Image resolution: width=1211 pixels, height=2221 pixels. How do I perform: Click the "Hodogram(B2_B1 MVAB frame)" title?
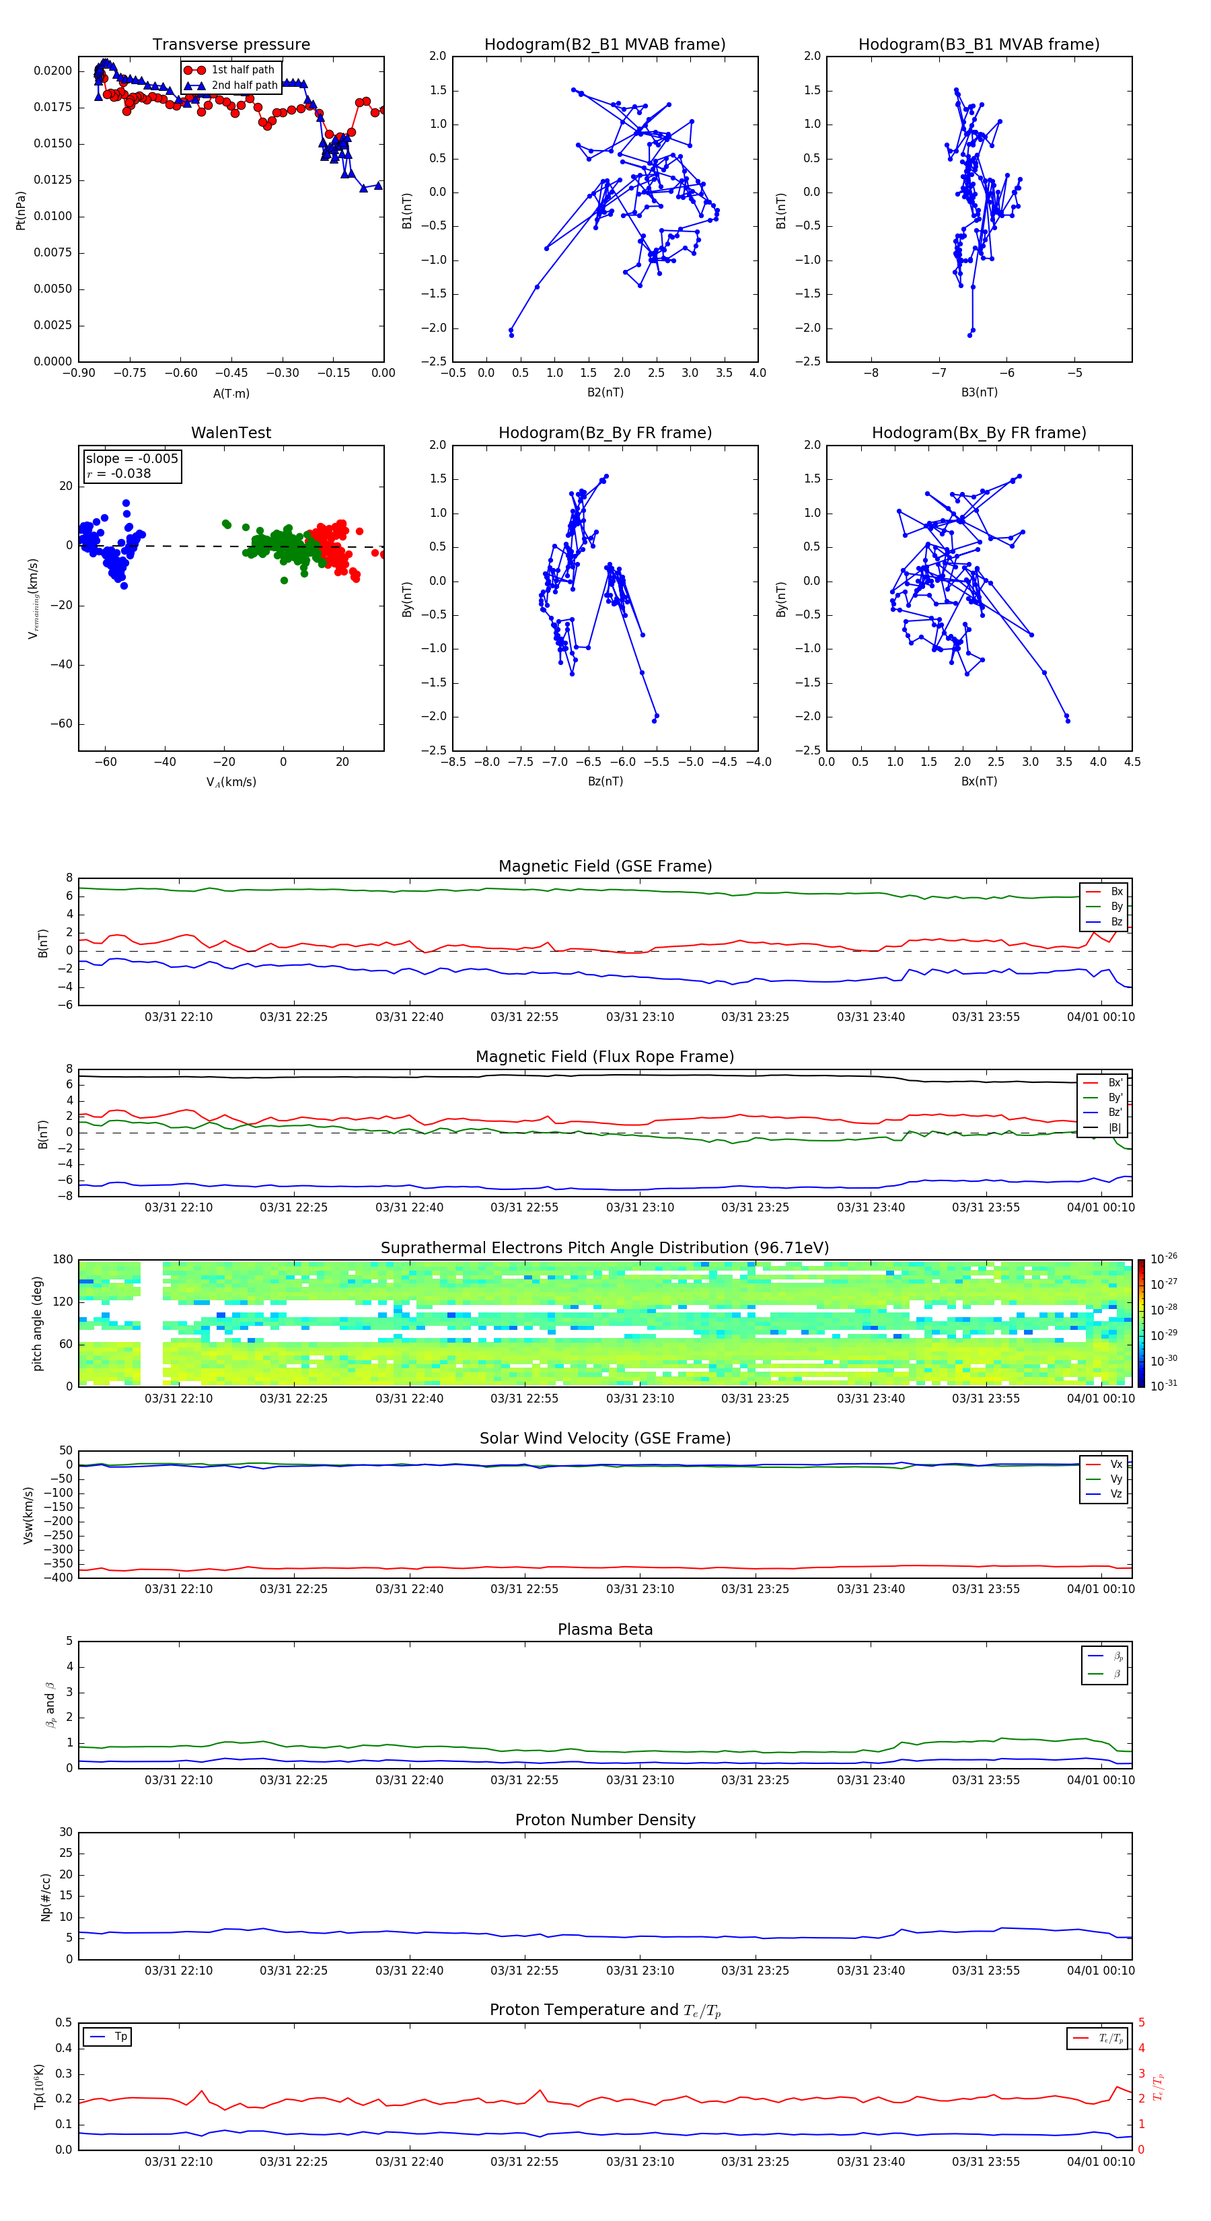point(605,44)
